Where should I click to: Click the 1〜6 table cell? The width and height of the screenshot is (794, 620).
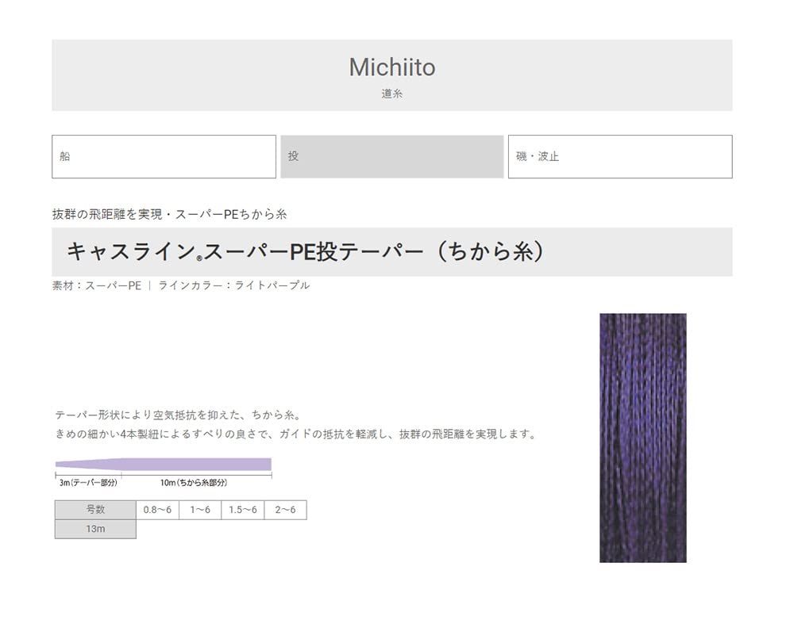coord(200,510)
